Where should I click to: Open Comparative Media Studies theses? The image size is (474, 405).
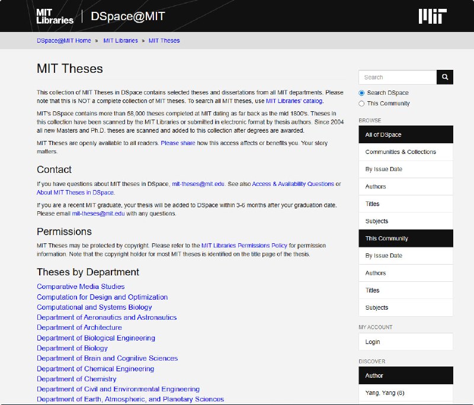(81, 287)
